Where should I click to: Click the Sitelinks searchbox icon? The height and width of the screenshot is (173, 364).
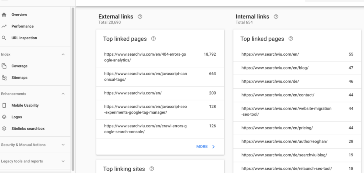click(x=4, y=129)
